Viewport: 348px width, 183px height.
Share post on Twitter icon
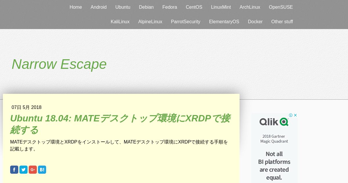(x=23, y=170)
